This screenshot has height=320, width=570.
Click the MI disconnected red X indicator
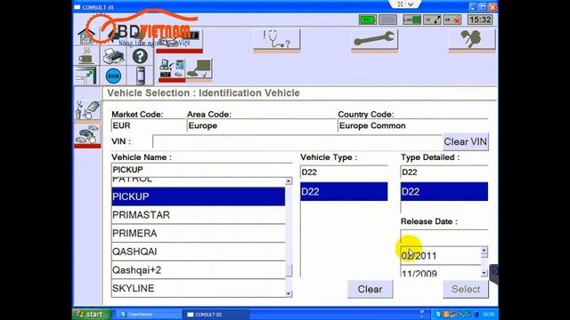pyautogui.click(x=452, y=20)
